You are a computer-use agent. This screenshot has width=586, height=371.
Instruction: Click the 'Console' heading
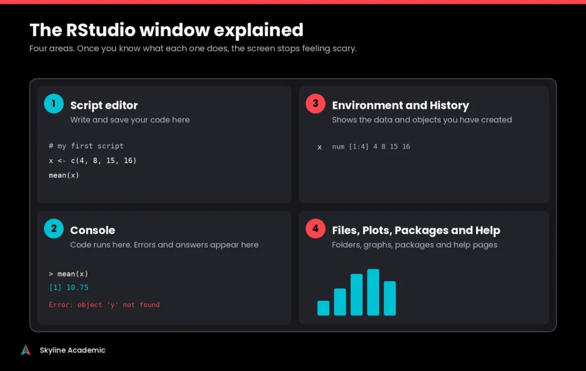[x=92, y=230]
